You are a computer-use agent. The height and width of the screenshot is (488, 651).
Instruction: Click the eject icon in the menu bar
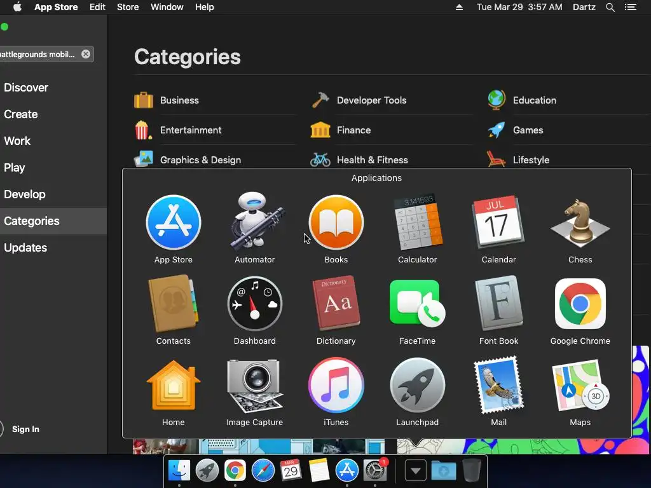tap(459, 7)
